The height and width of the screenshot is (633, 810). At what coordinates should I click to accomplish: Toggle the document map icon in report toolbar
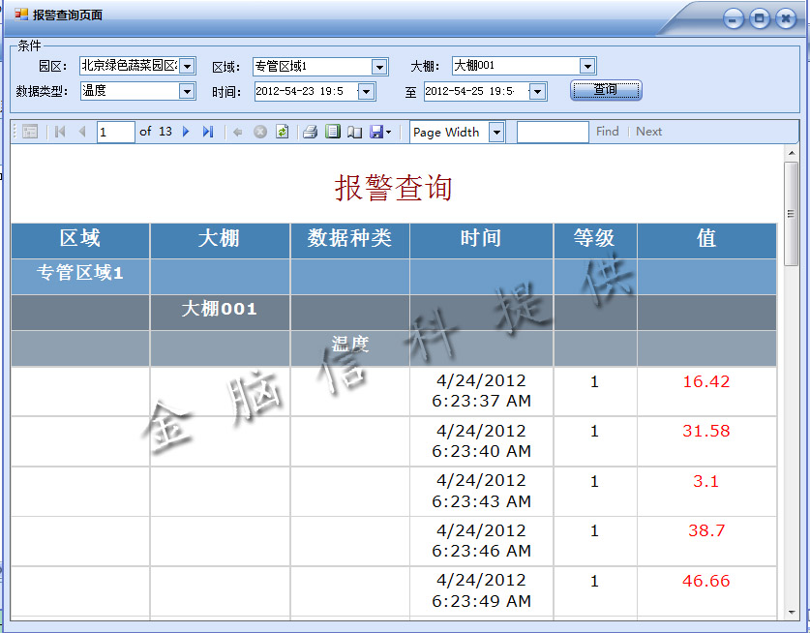click(30, 132)
